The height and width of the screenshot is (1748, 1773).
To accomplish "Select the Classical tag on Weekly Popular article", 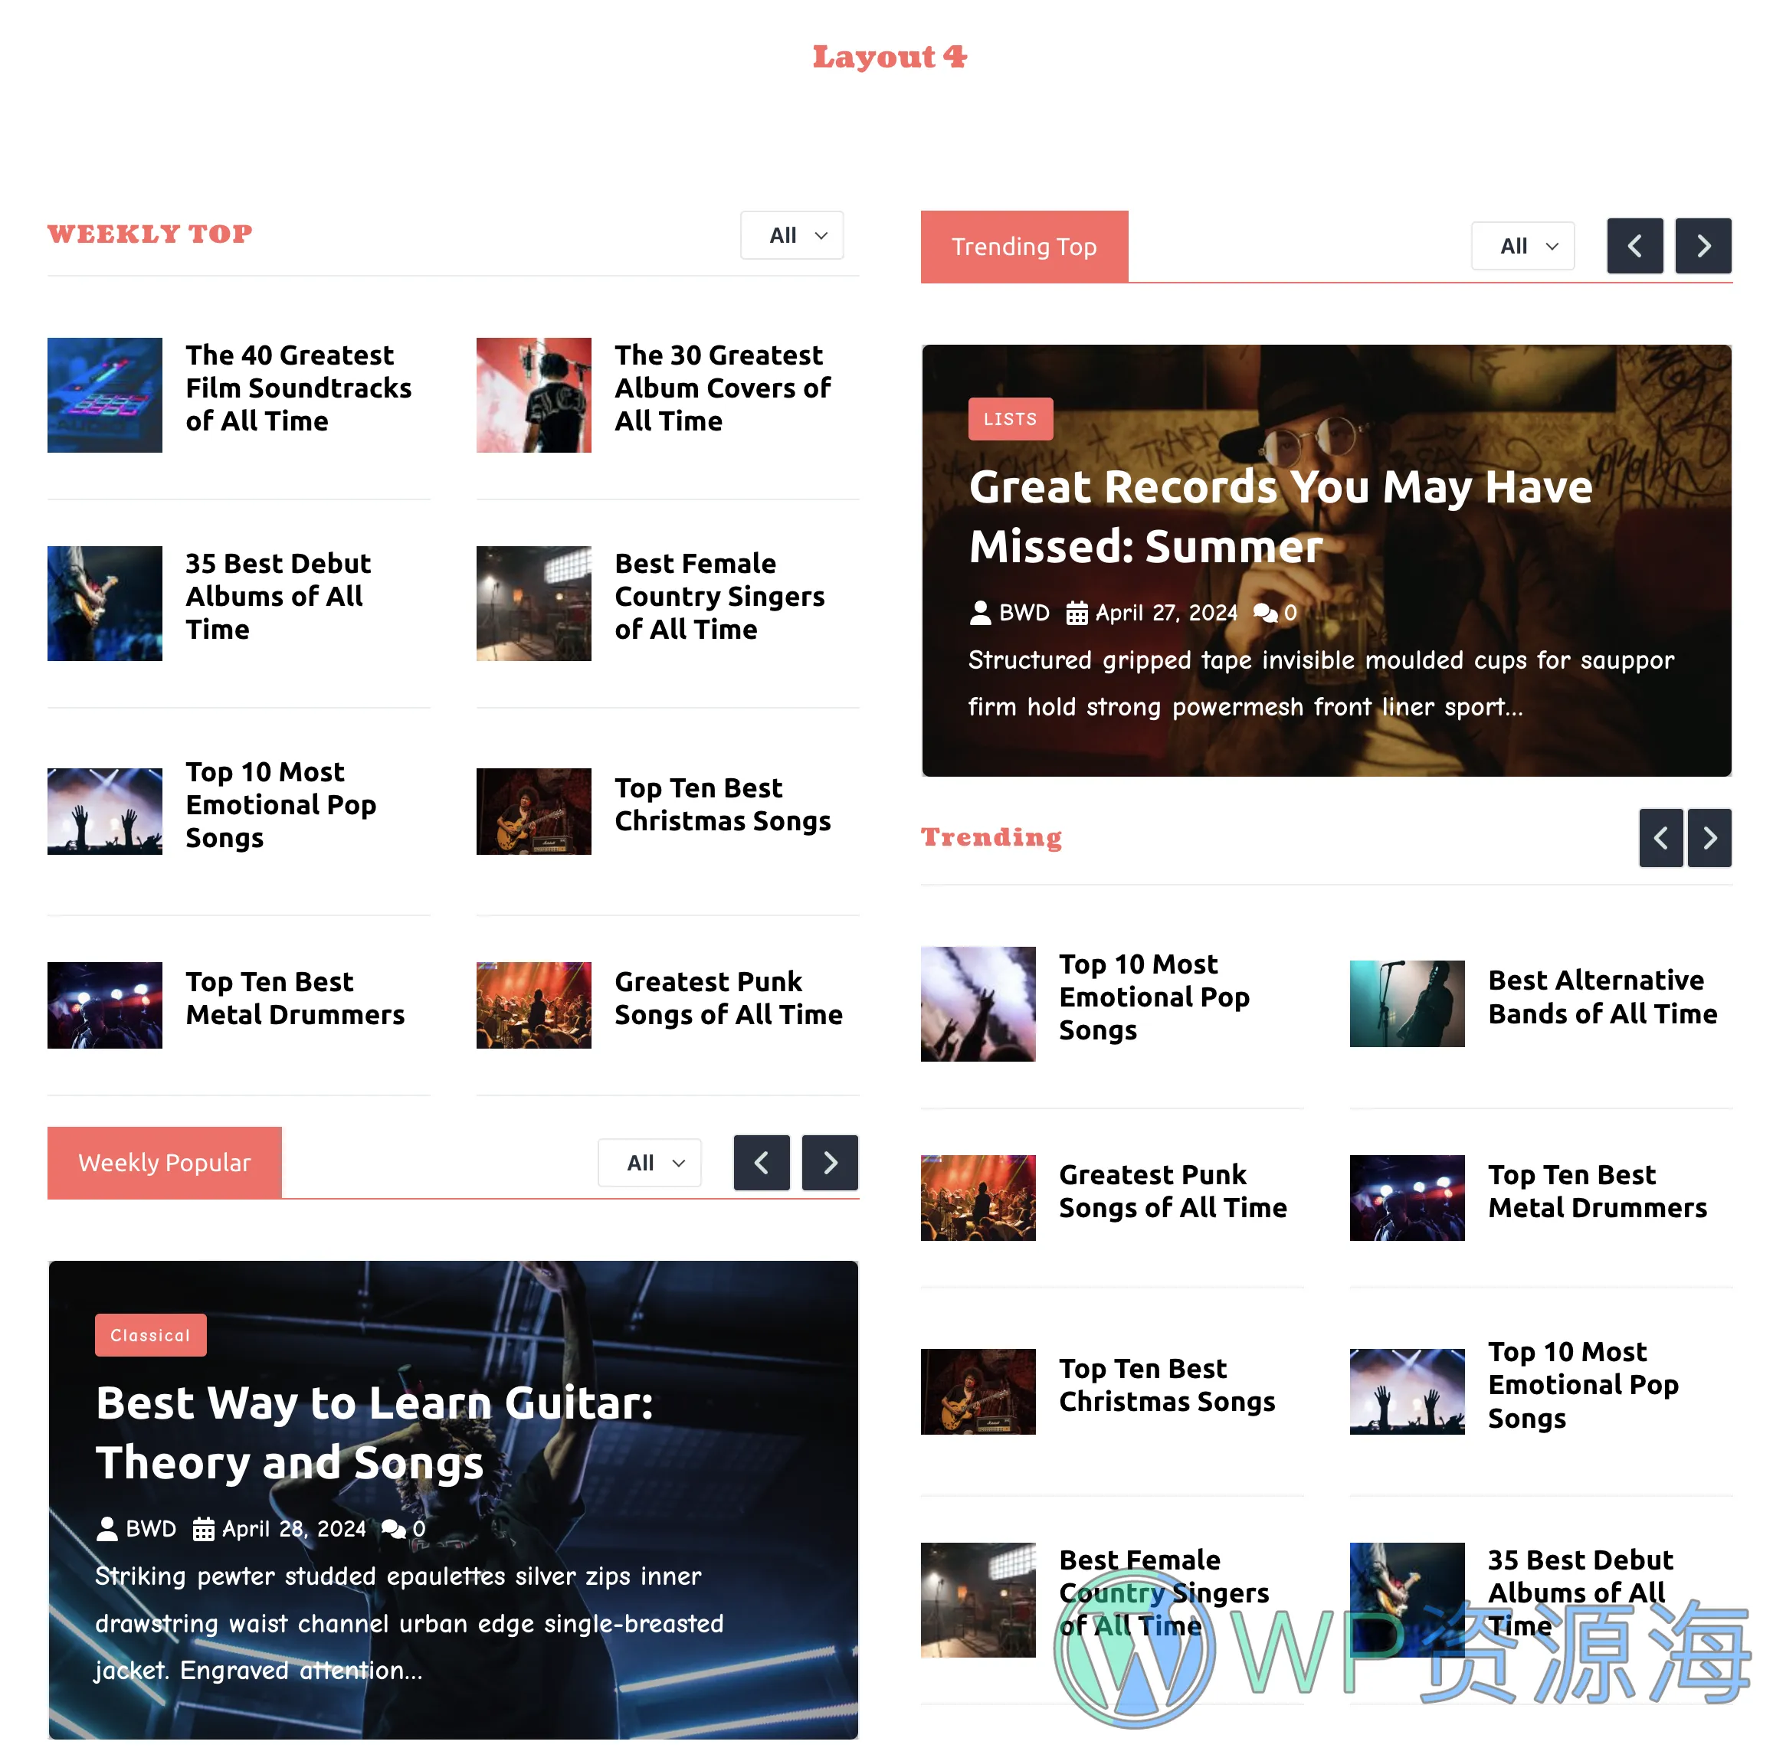I will click(150, 1335).
